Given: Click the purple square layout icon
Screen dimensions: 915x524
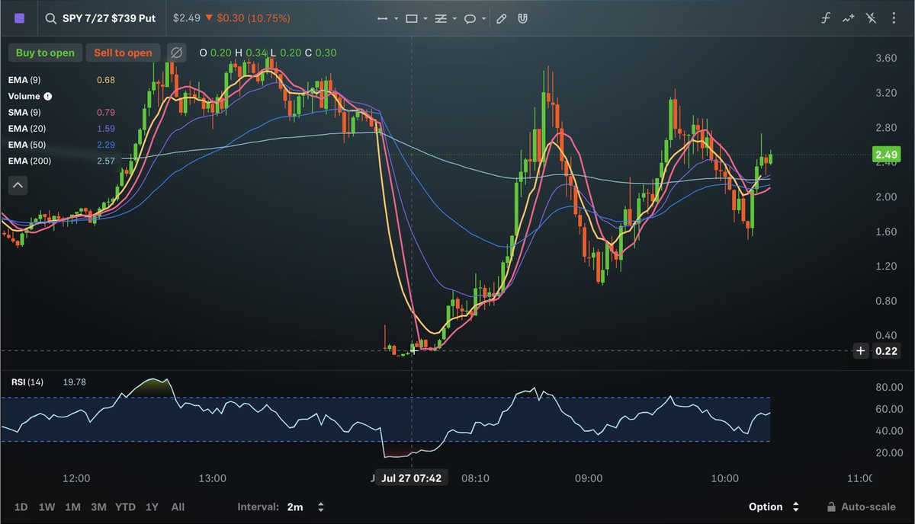Looking at the screenshot, I should pyautogui.click(x=20, y=18).
